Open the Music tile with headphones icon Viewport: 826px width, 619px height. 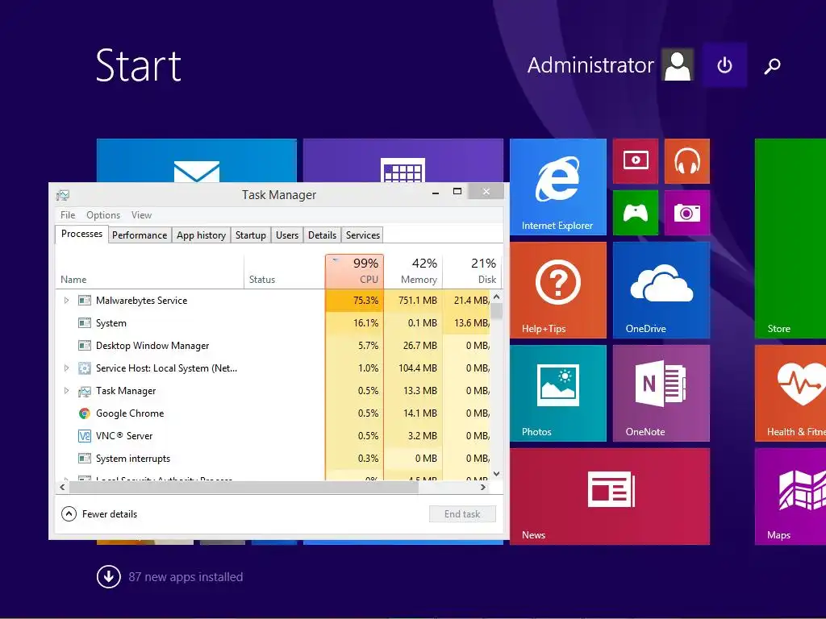pyautogui.click(x=687, y=161)
